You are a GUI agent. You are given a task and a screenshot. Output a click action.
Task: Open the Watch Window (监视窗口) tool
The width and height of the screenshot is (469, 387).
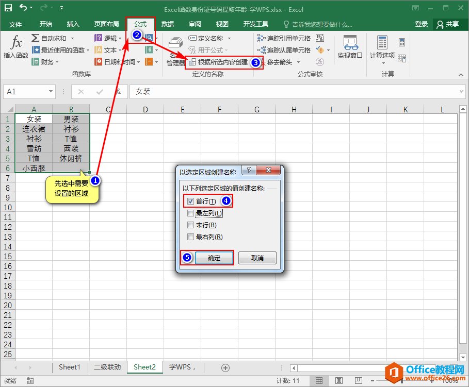350,47
